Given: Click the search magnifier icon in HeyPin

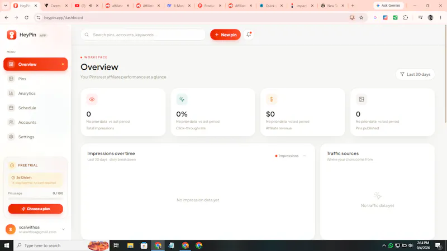Looking at the screenshot, I should point(87,35).
